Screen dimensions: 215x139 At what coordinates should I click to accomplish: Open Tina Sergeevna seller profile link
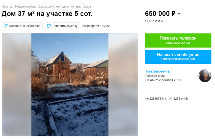(157, 71)
